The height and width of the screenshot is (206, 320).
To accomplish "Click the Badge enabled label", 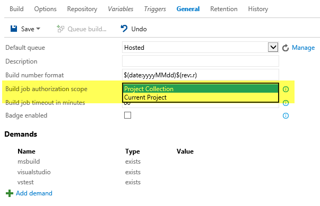I will [27, 115].
